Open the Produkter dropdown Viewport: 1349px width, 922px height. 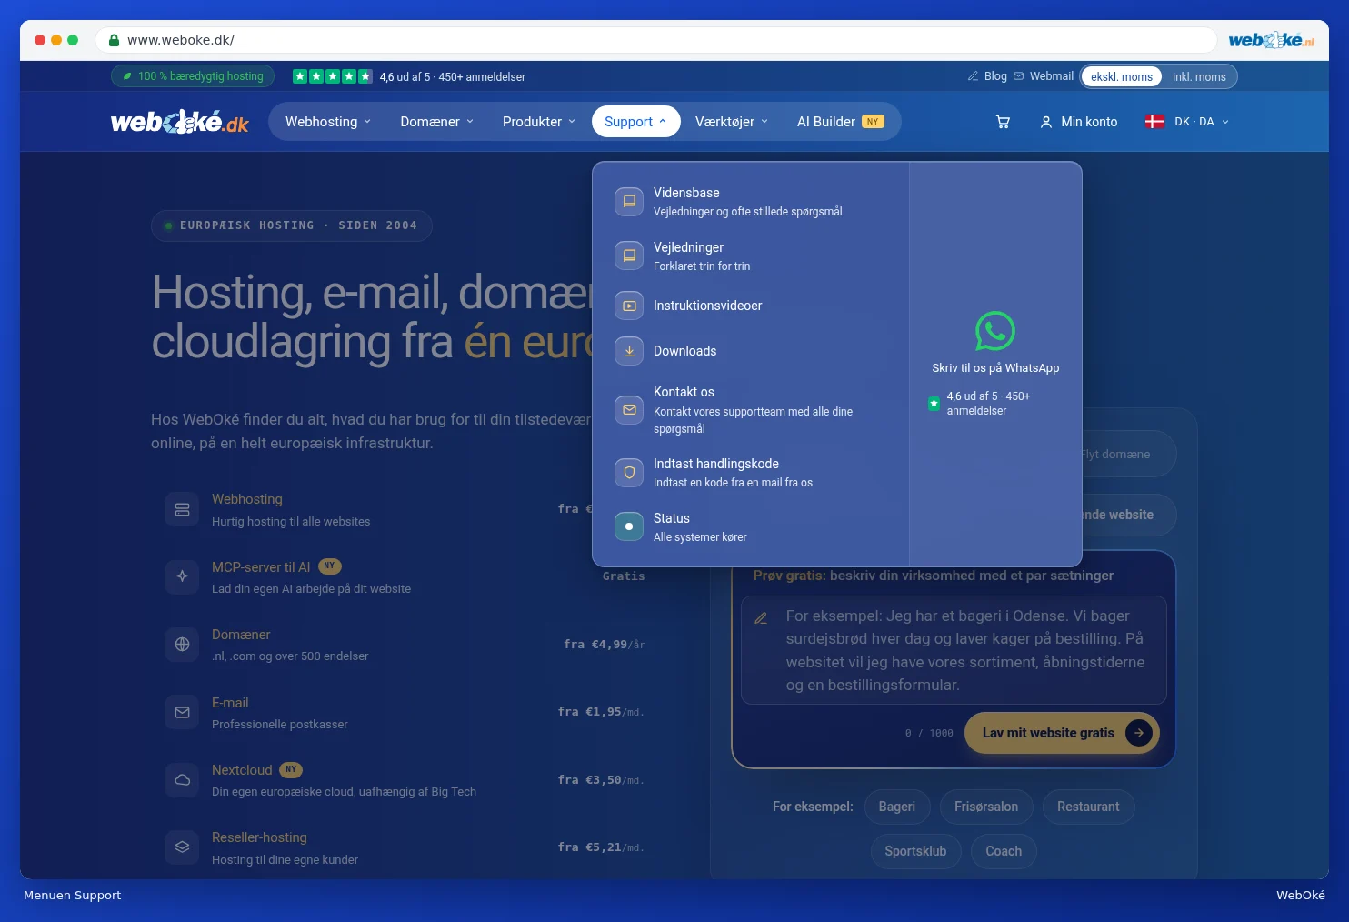[x=539, y=122]
